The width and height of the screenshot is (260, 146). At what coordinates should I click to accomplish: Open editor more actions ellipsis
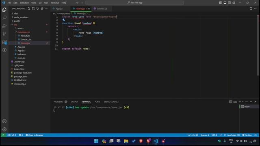pyautogui.click(x=256, y=9)
